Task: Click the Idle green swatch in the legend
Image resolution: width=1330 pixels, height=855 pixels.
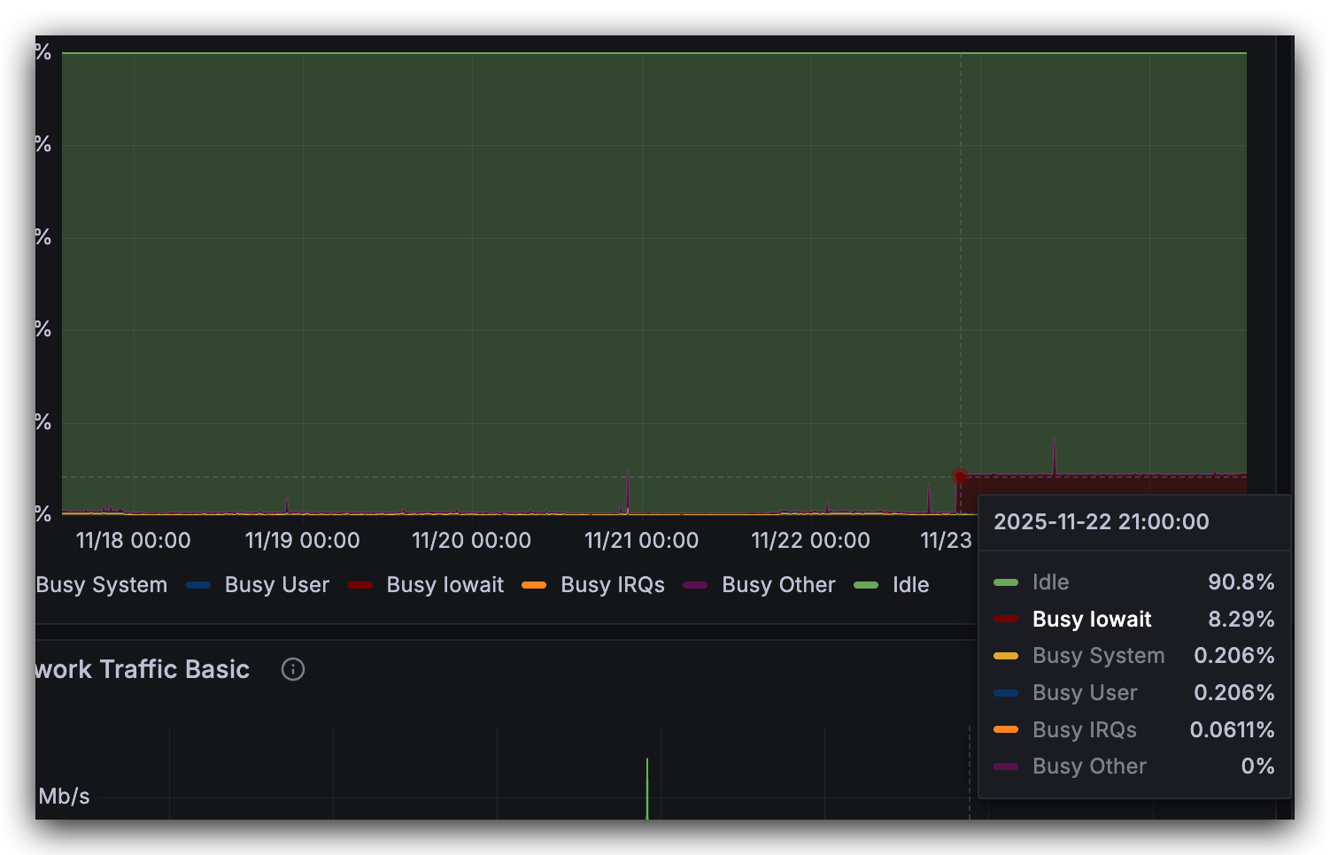Action: click(865, 585)
